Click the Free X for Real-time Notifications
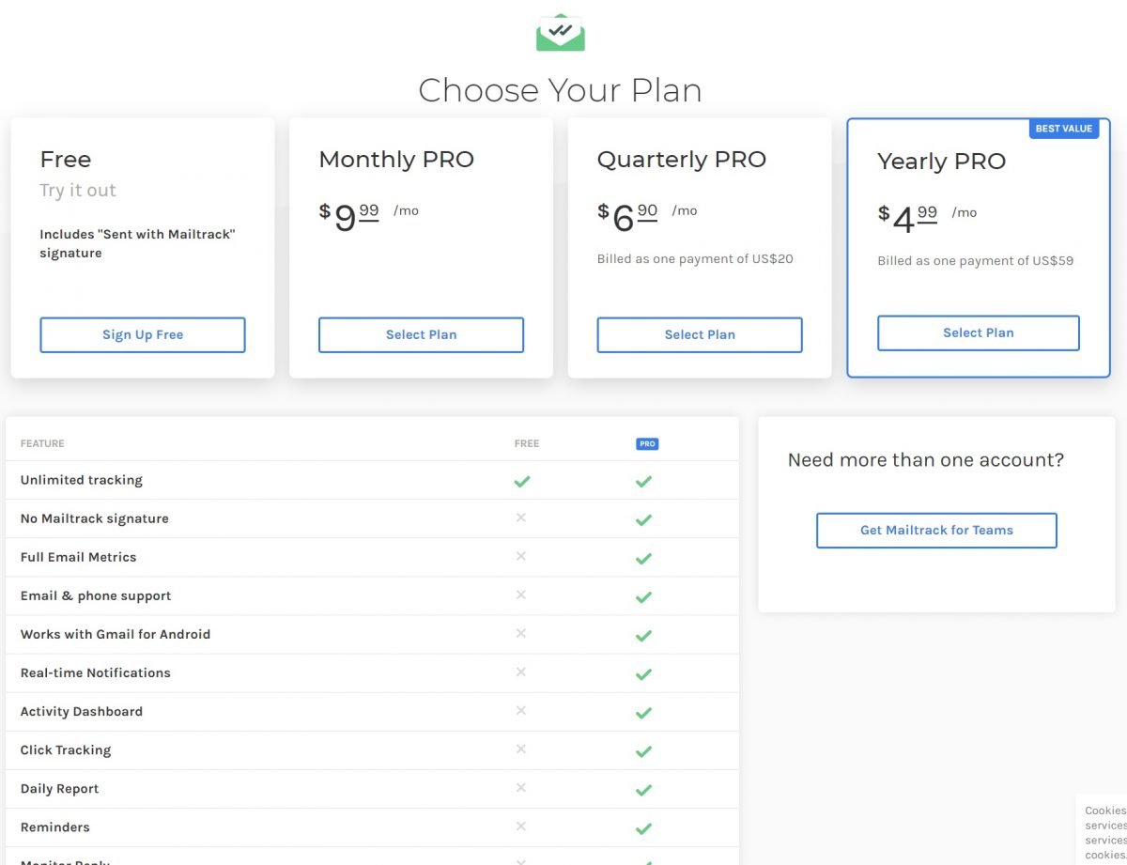1127x865 pixels. point(521,672)
